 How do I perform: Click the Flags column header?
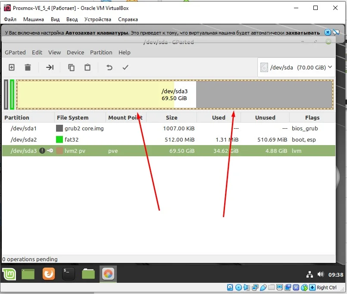[x=312, y=117]
